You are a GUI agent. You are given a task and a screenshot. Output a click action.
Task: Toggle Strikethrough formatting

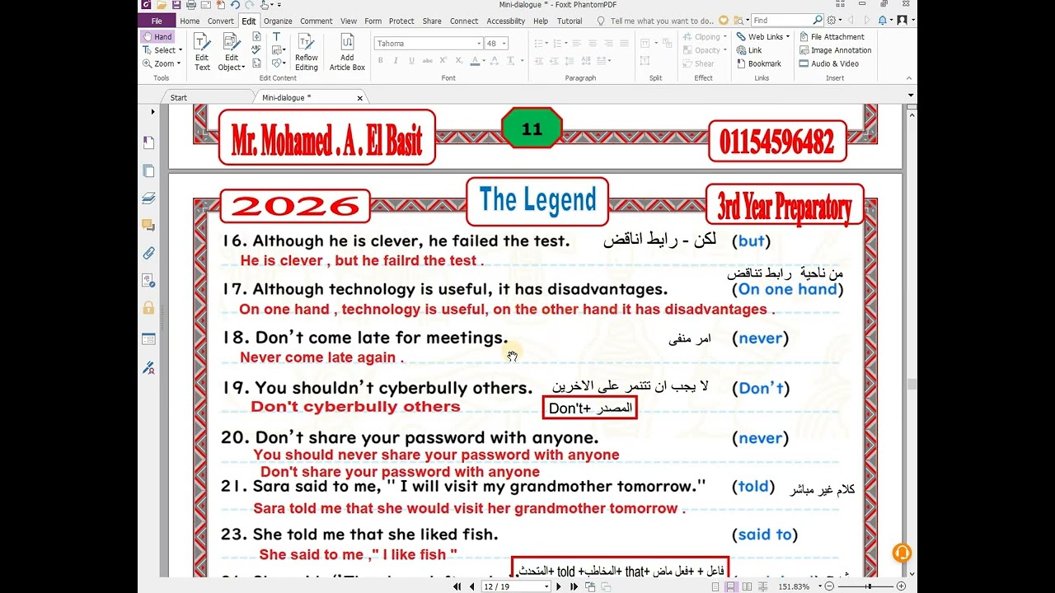[x=427, y=60]
